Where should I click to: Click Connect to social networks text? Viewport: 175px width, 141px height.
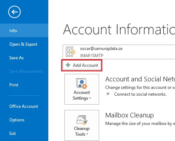point(140,94)
